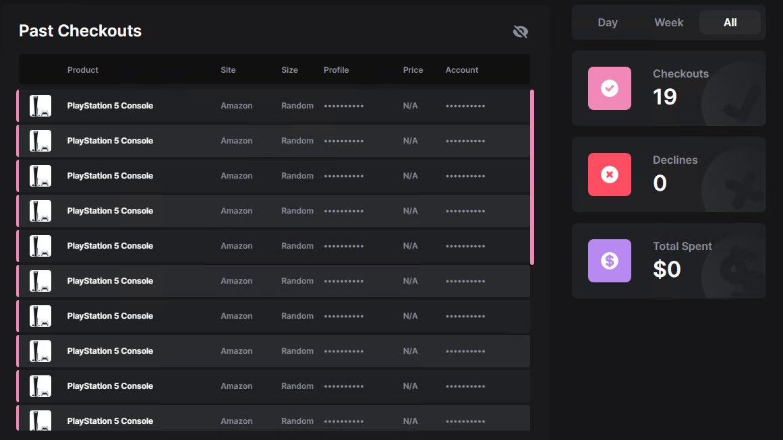Click the Account column header
The height and width of the screenshot is (440, 783).
462,70
